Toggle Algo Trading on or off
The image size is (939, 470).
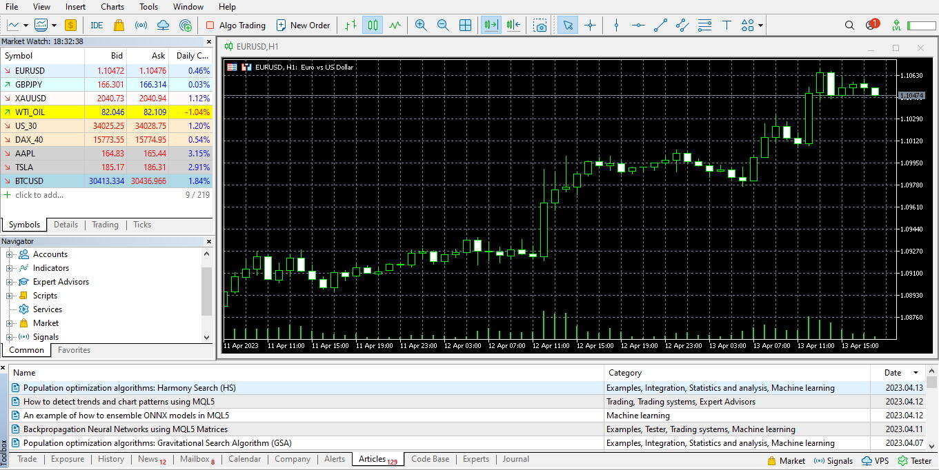click(235, 25)
